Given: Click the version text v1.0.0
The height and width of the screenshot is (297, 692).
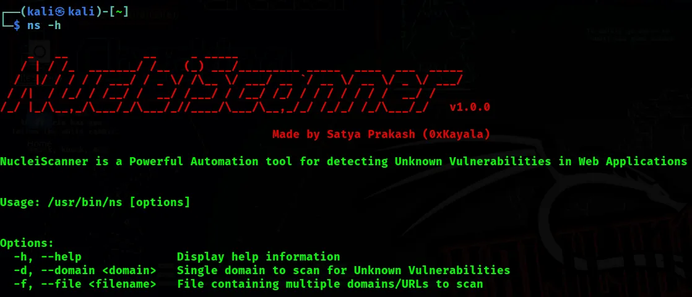Looking at the screenshot, I should pyautogui.click(x=470, y=107).
